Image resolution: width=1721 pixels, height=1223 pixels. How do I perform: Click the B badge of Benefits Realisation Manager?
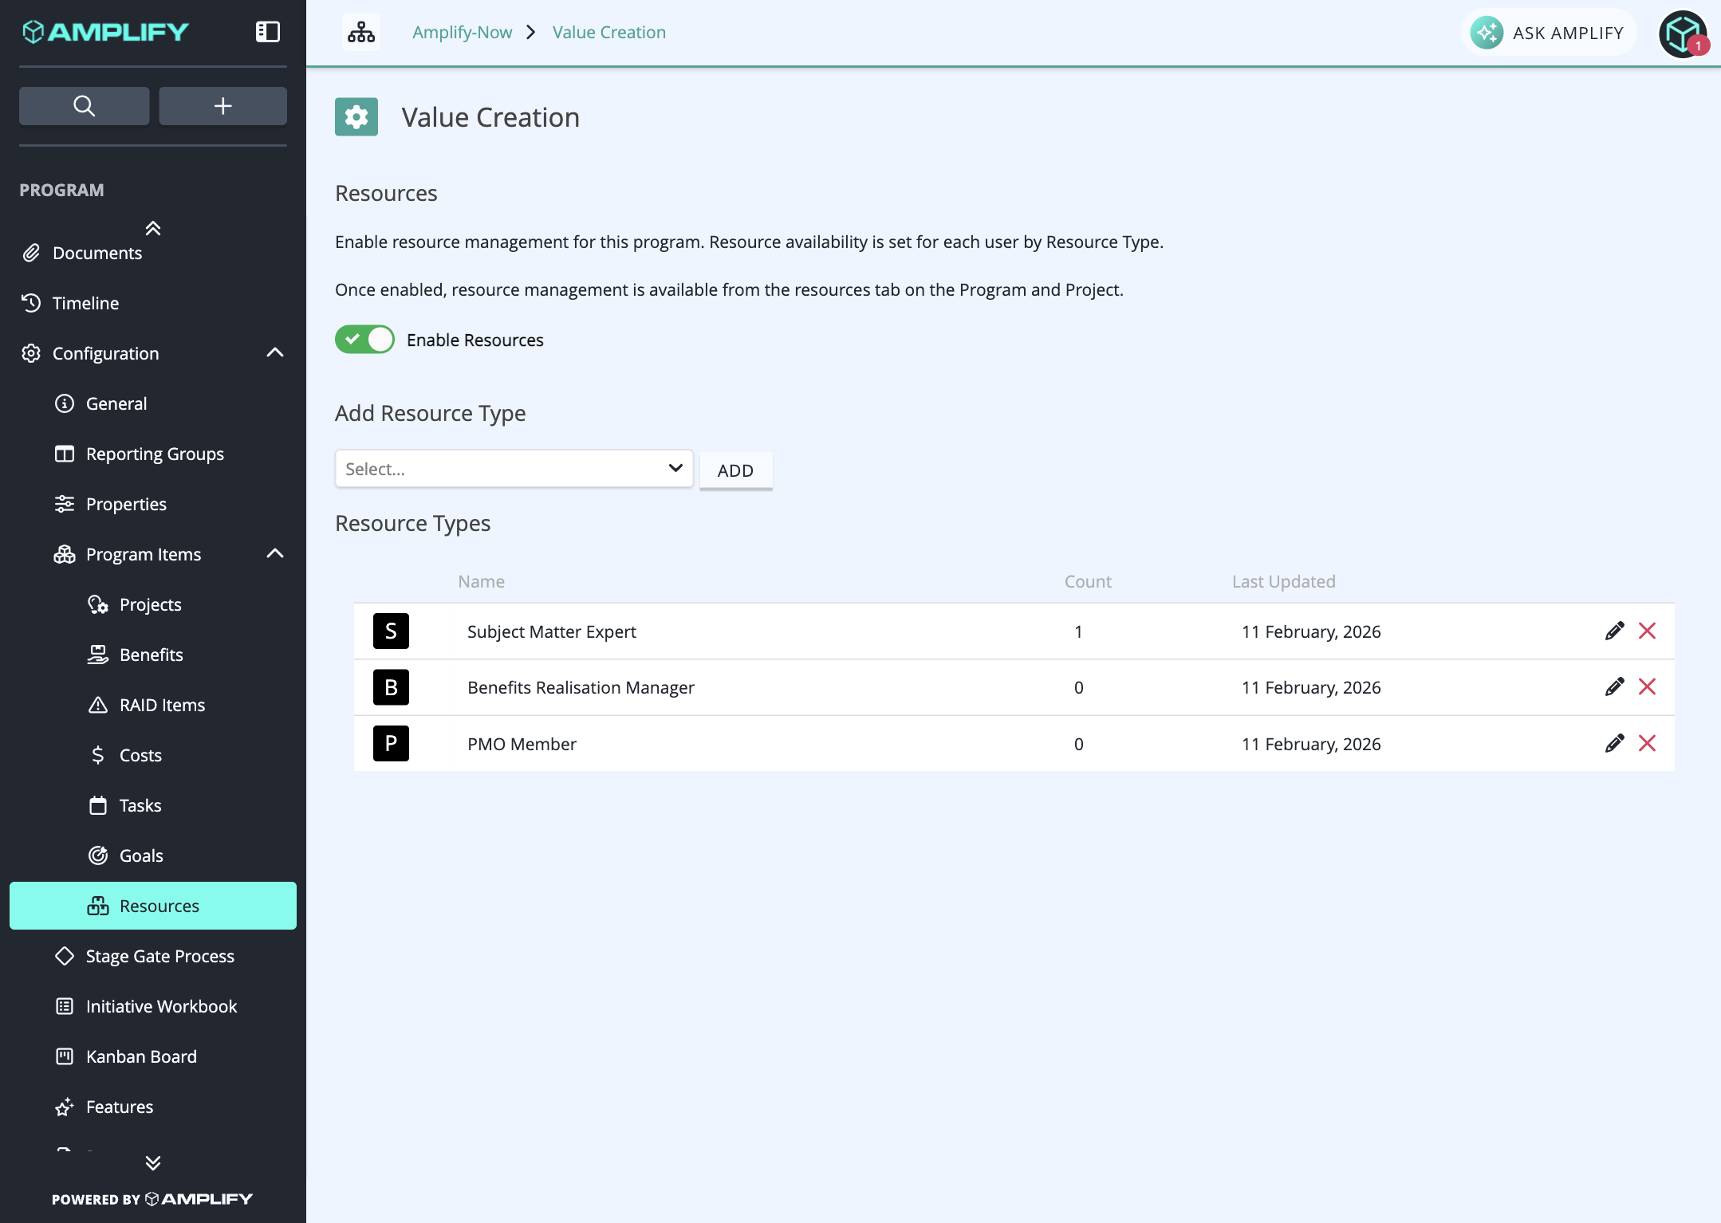click(391, 687)
